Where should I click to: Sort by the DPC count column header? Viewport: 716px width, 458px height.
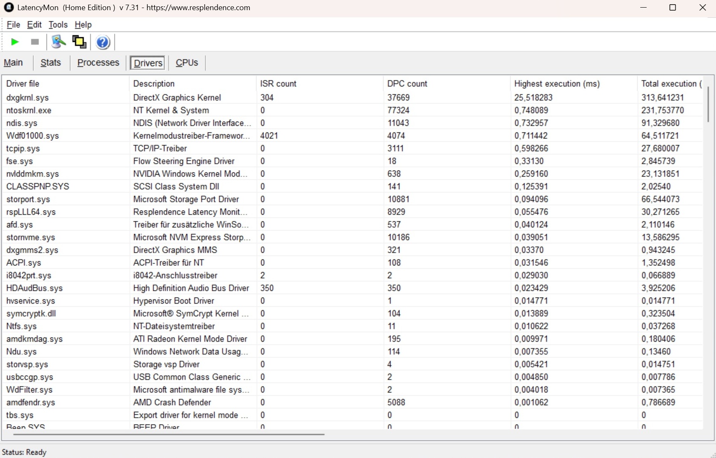click(447, 84)
